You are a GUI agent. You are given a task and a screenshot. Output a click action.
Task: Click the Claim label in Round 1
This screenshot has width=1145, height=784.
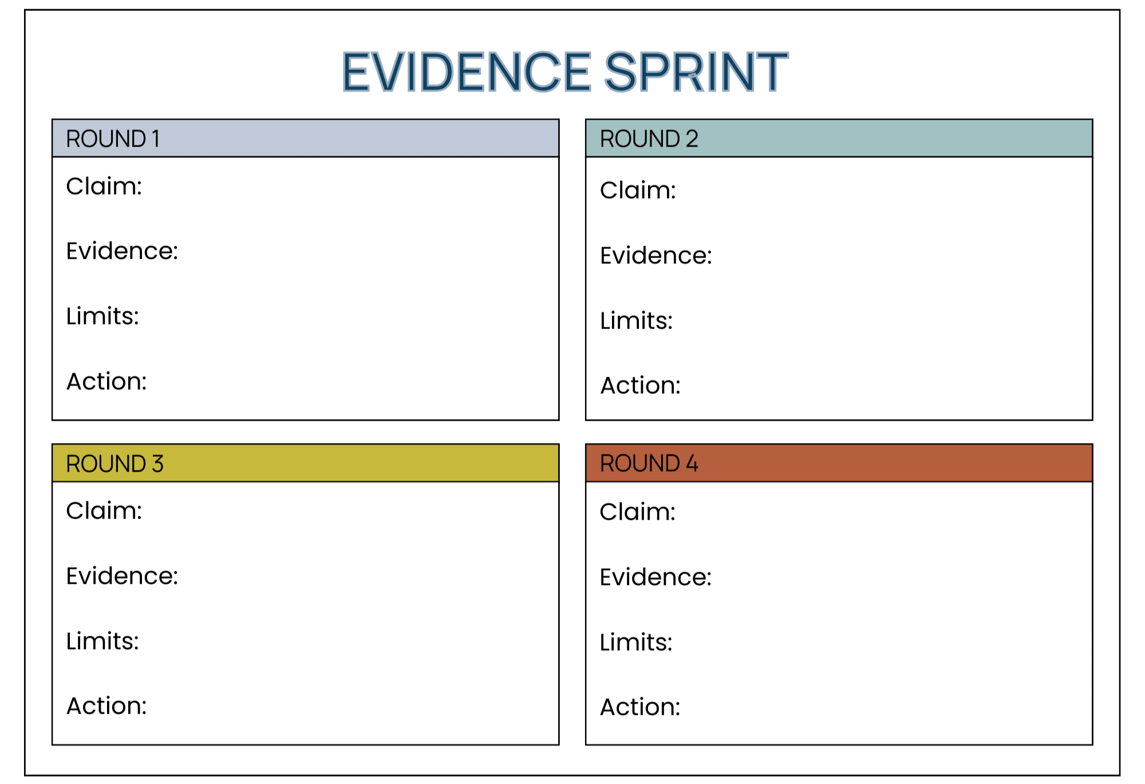click(104, 187)
